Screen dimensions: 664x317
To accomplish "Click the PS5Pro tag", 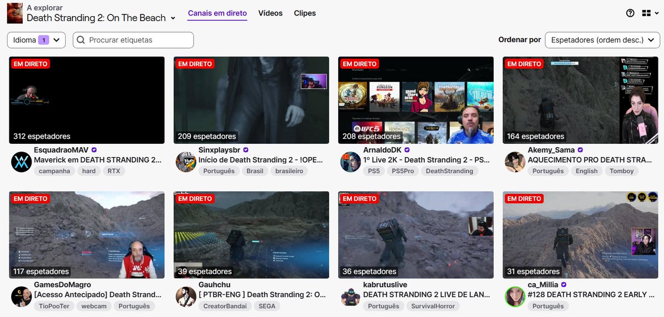I will point(403,171).
